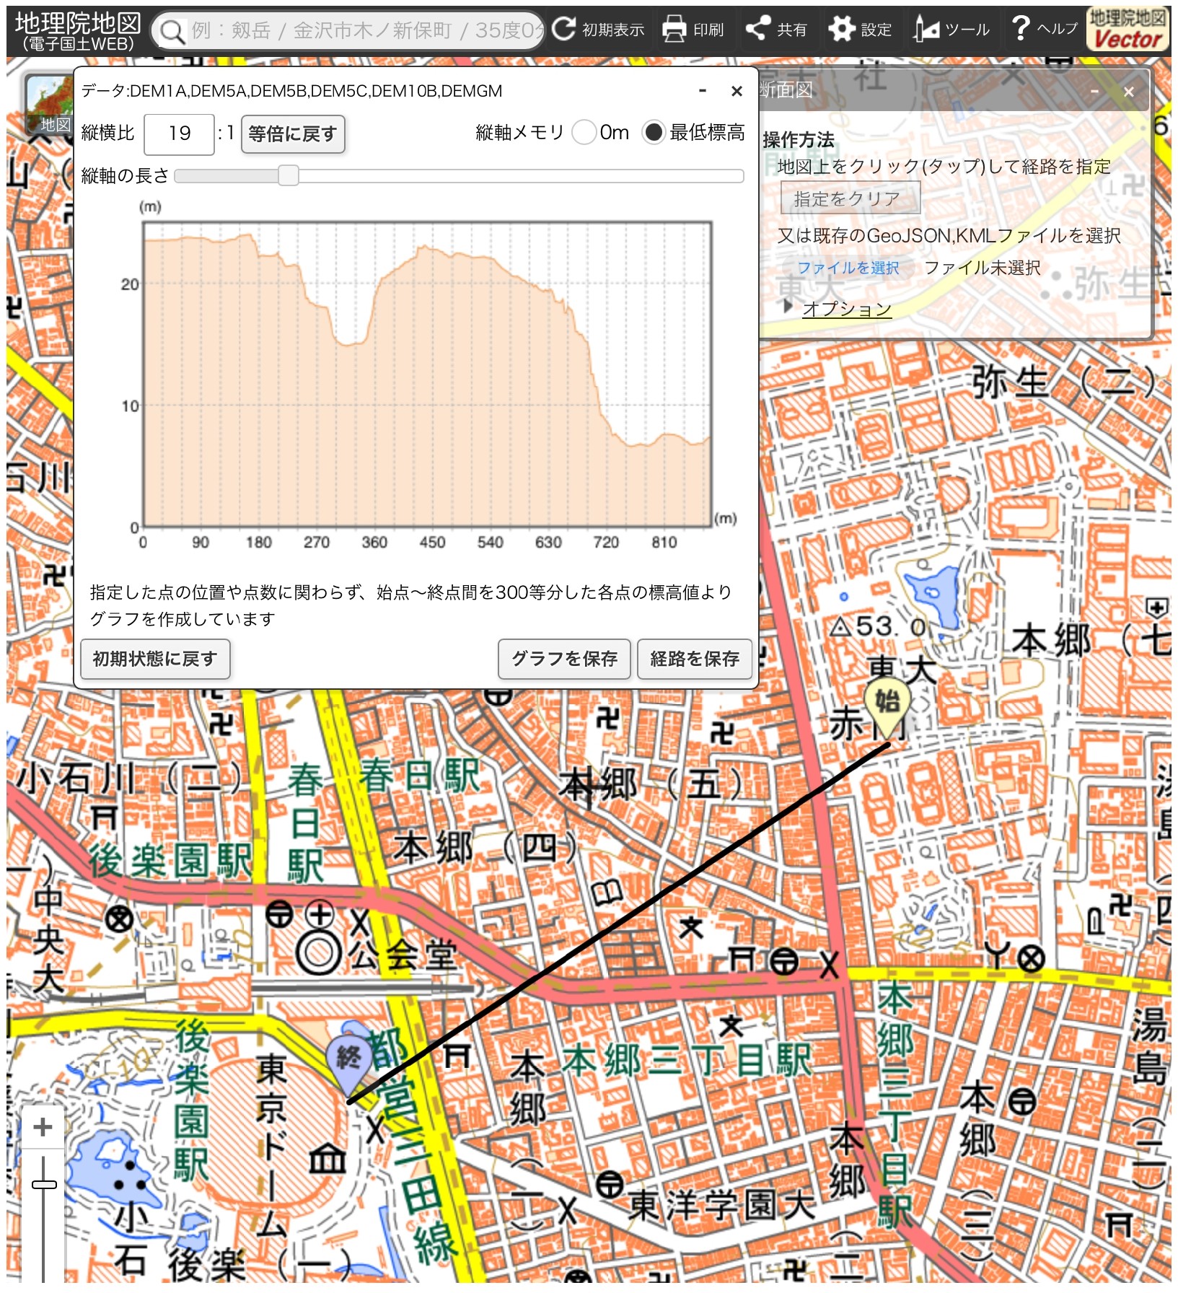The image size is (1178, 1293).
Task: Minimize the elevation graph dialog
Action: point(702,91)
